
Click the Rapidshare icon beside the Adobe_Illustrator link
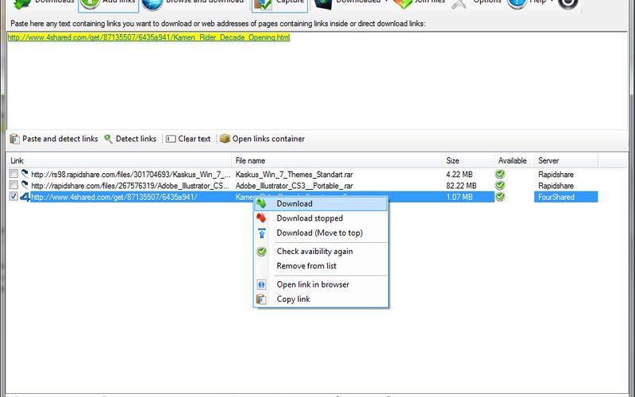25,185
